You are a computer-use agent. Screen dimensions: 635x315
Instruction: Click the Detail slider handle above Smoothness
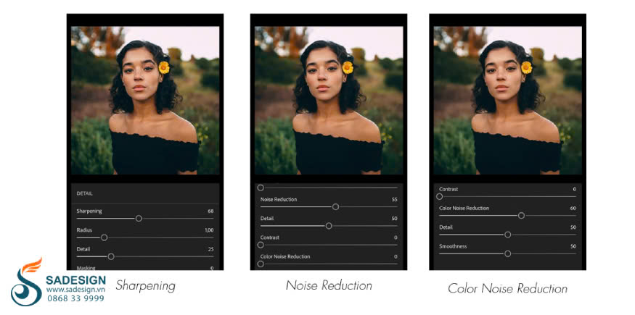pos(507,235)
